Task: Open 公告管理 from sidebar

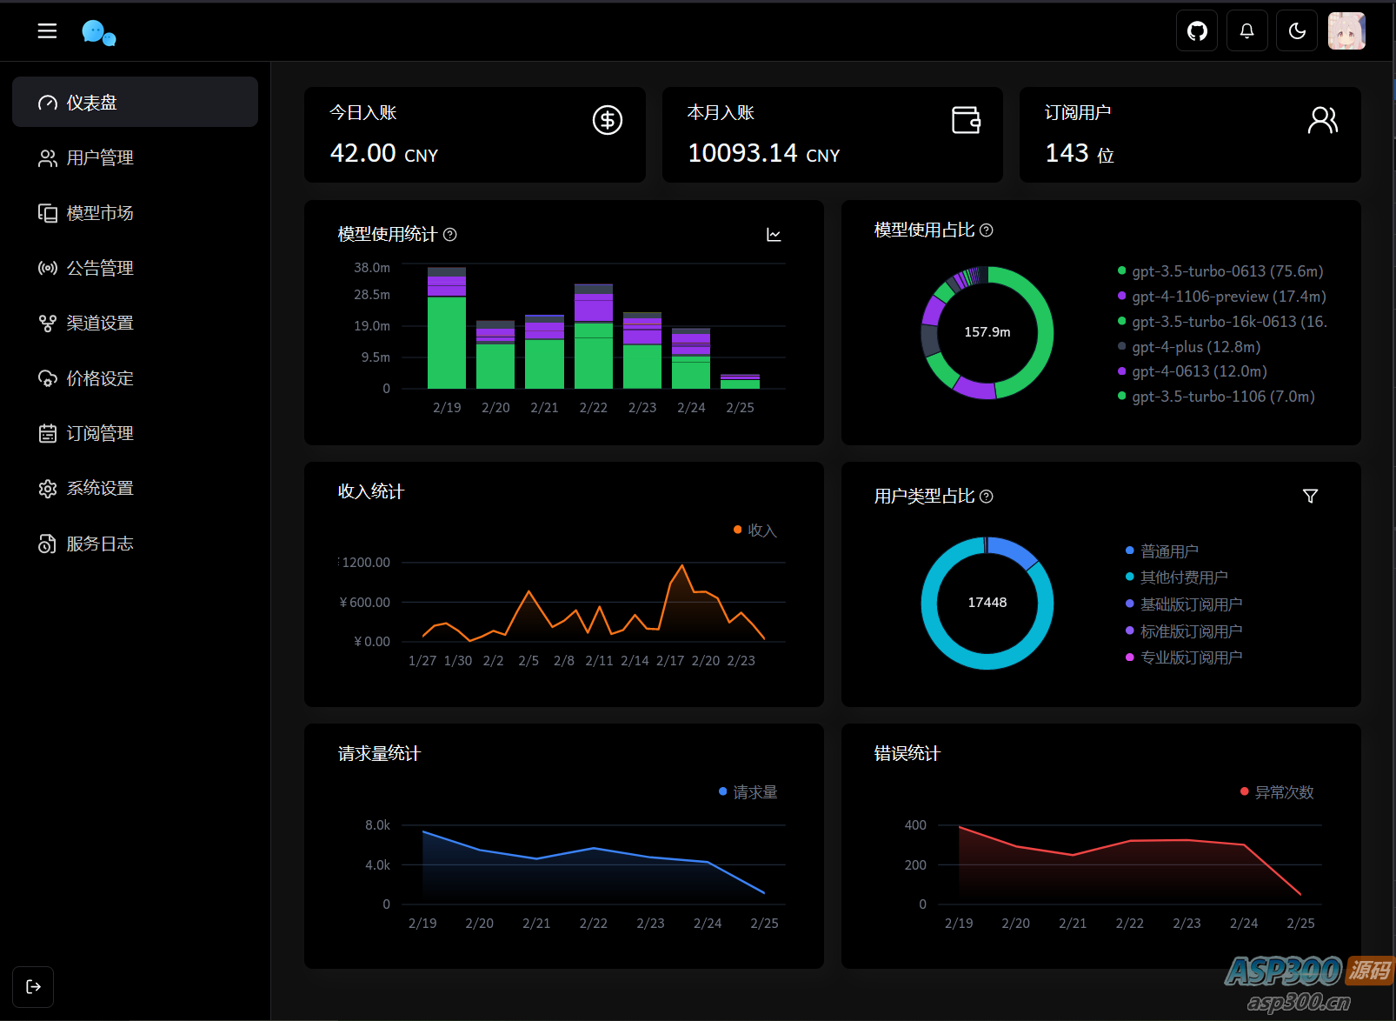Action: (100, 268)
